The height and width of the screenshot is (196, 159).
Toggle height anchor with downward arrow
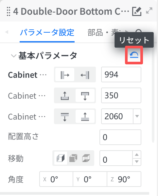[x=65, y=117]
